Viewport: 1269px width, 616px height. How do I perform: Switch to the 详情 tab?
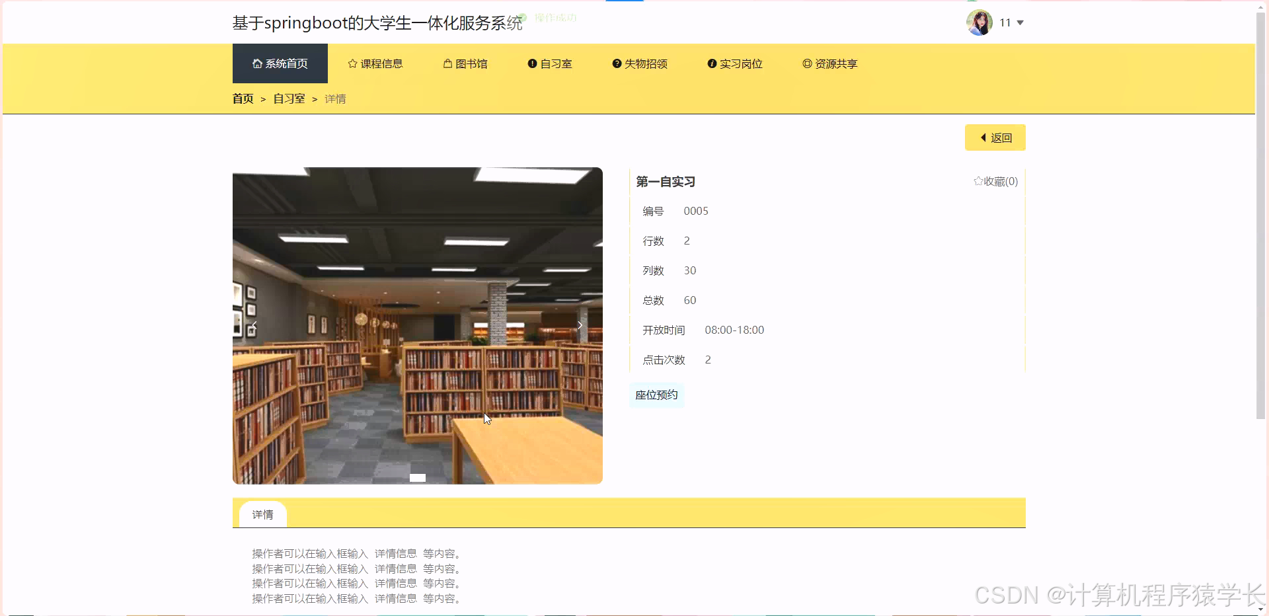[262, 514]
